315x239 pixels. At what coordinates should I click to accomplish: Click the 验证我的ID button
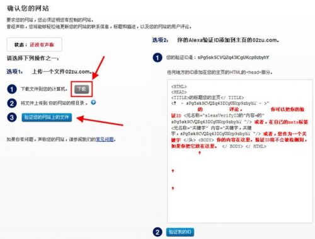click(x=180, y=232)
